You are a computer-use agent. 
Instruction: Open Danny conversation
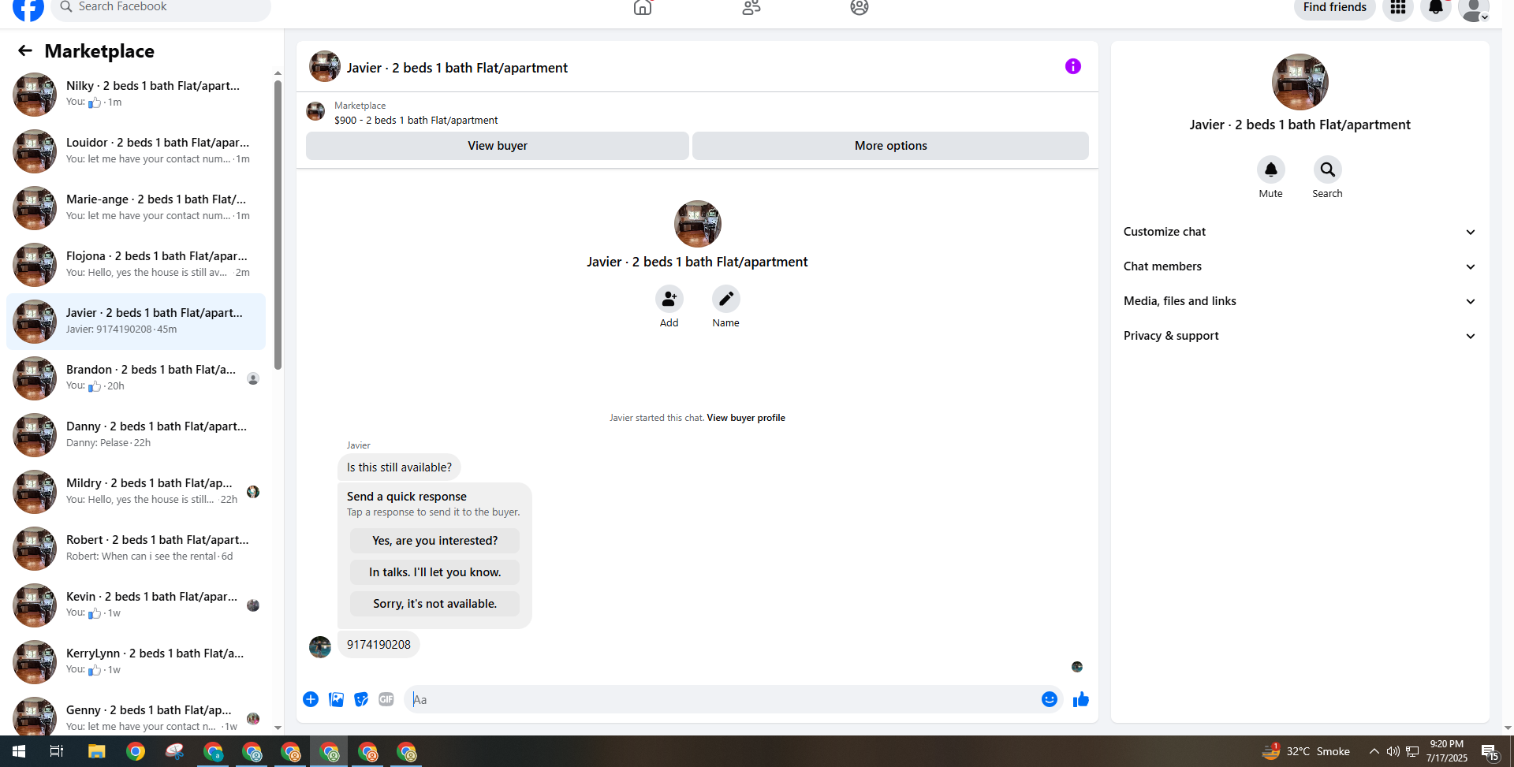coord(136,434)
